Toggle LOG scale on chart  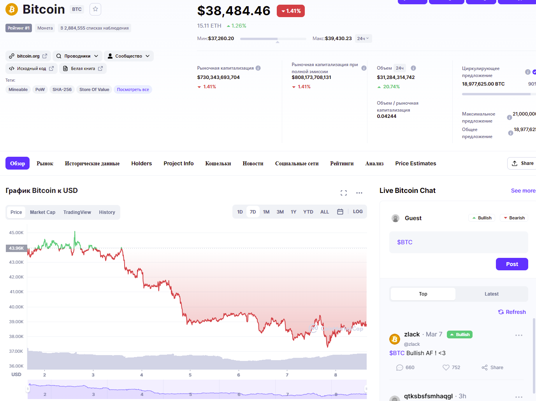tap(358, 212)
